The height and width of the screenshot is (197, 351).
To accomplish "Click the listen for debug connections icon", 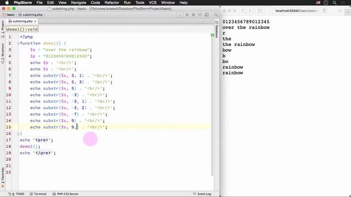I will click(x=207, y=15).
